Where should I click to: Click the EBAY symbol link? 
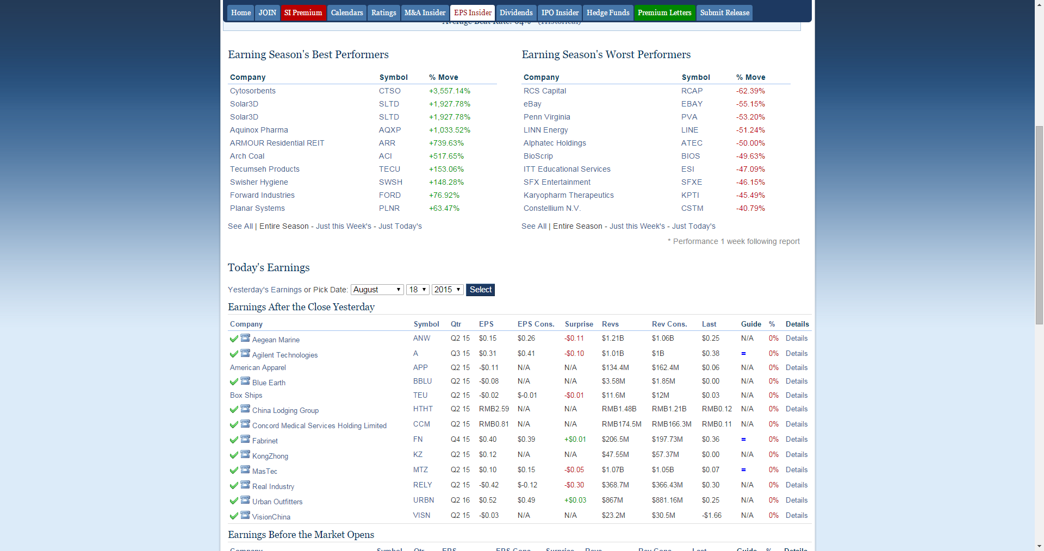pos(692,104)
